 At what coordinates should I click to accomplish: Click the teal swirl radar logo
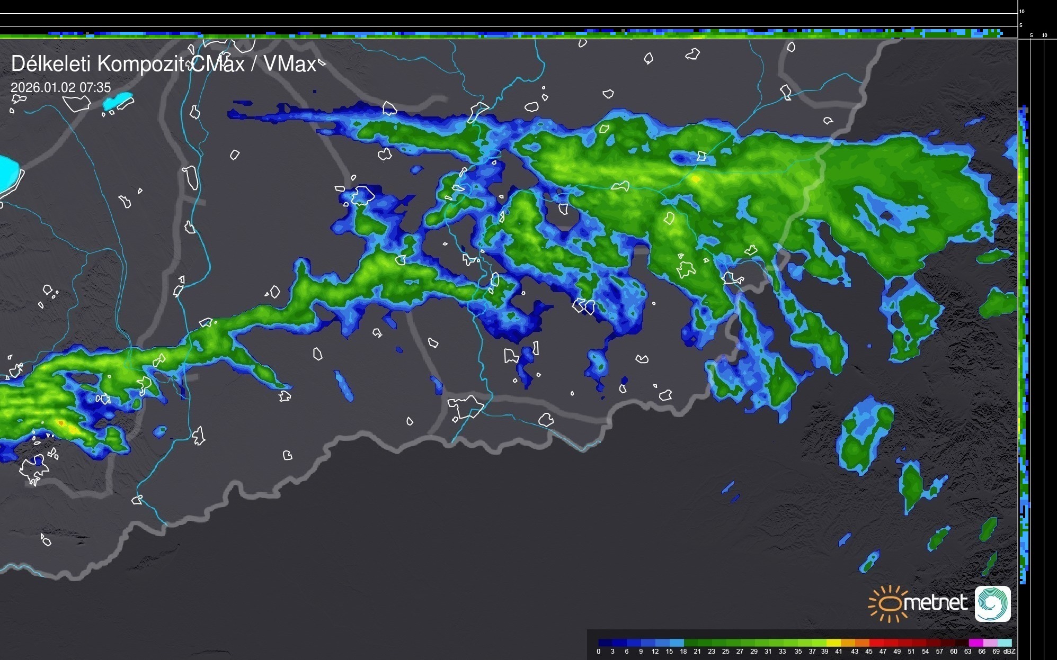pyautogui.click(x=992, y=604)
